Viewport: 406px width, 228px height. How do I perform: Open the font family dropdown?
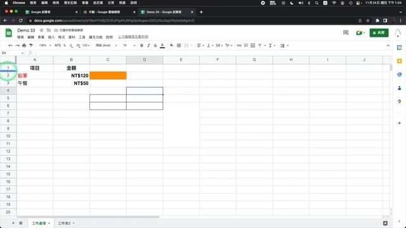(106, 46)
